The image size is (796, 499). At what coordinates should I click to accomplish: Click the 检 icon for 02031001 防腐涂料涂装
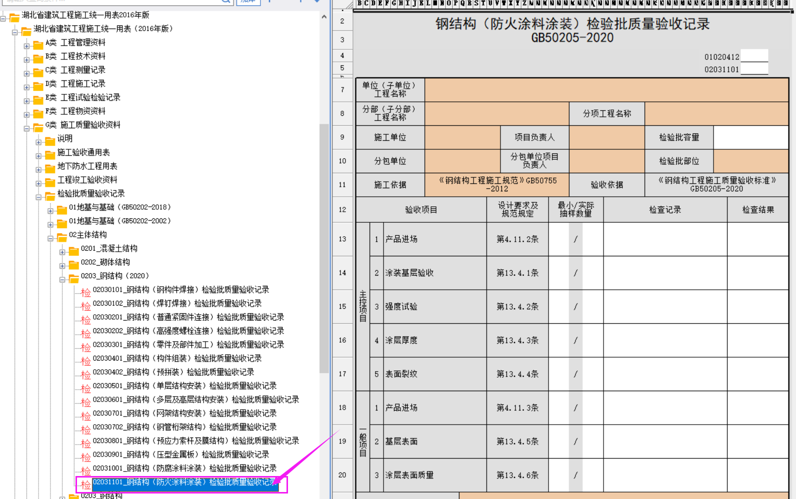[86, 471]
